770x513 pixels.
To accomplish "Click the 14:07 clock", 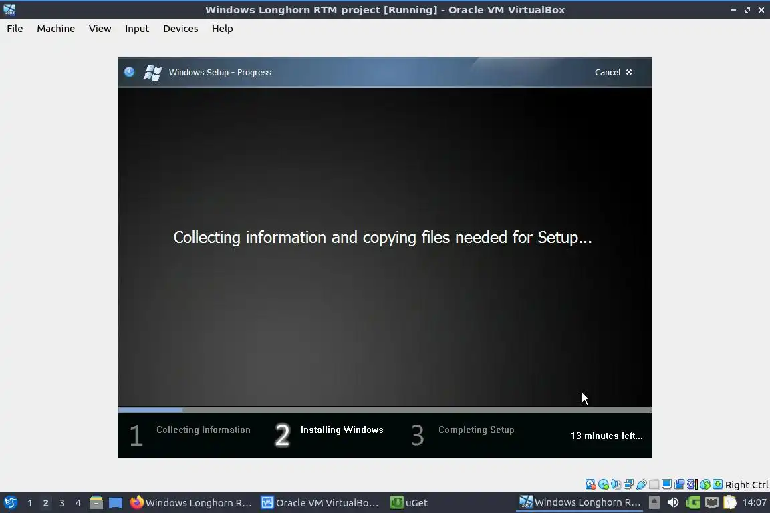I will (x=754, y=502).
